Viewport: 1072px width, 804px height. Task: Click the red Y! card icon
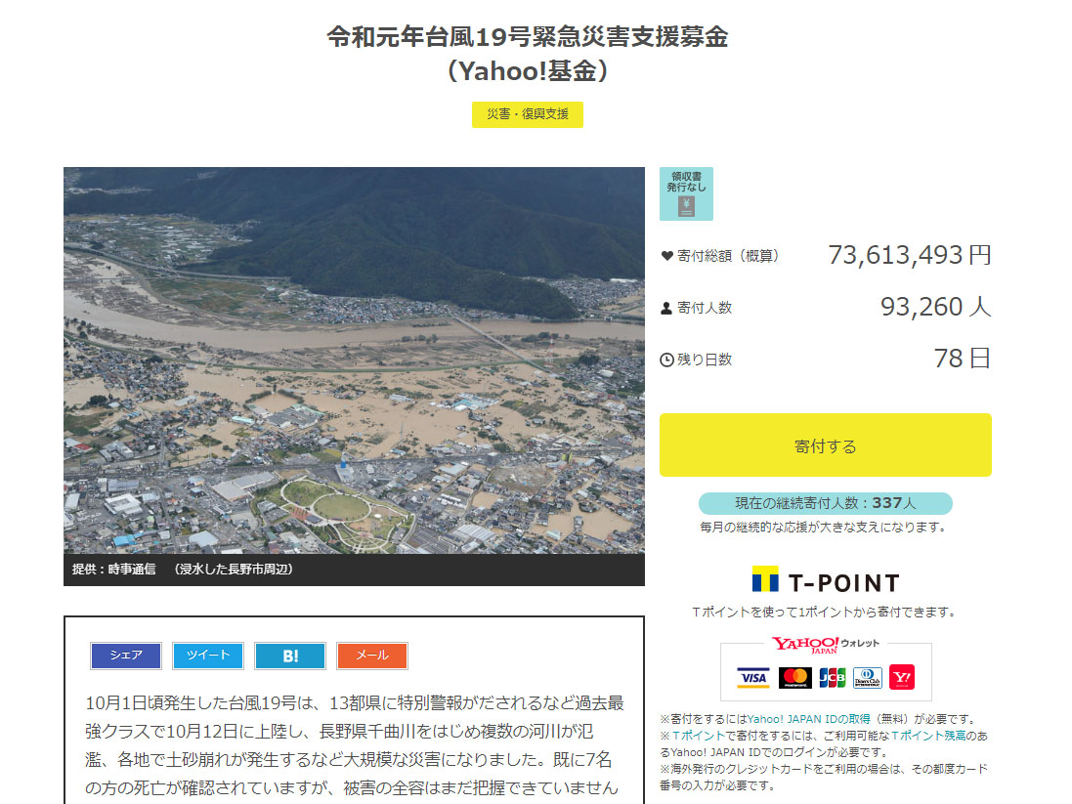click(x=902, y=677)
